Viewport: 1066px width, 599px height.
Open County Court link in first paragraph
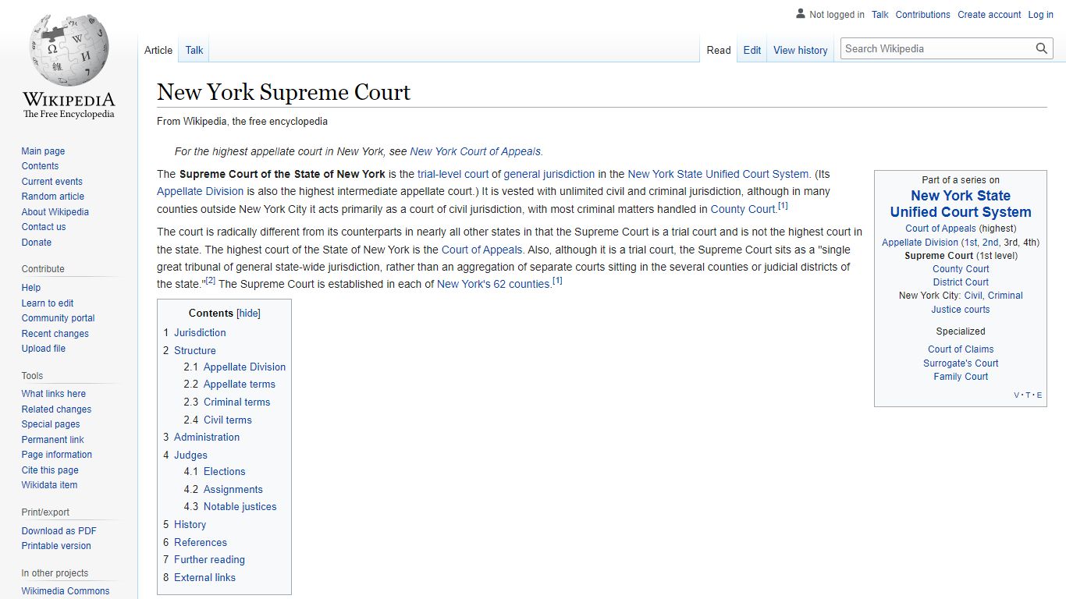[x=743, y=209]
